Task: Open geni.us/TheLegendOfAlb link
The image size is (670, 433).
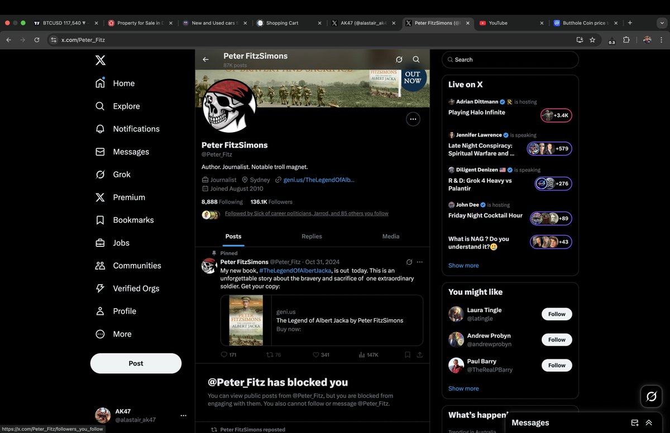Action: tap(319, 180)
